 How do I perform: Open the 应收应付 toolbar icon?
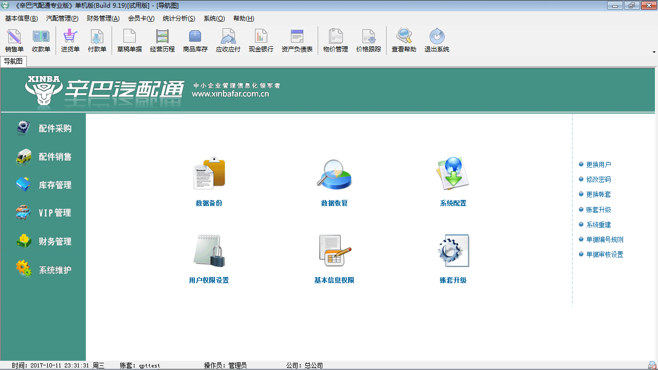[228, 41]
